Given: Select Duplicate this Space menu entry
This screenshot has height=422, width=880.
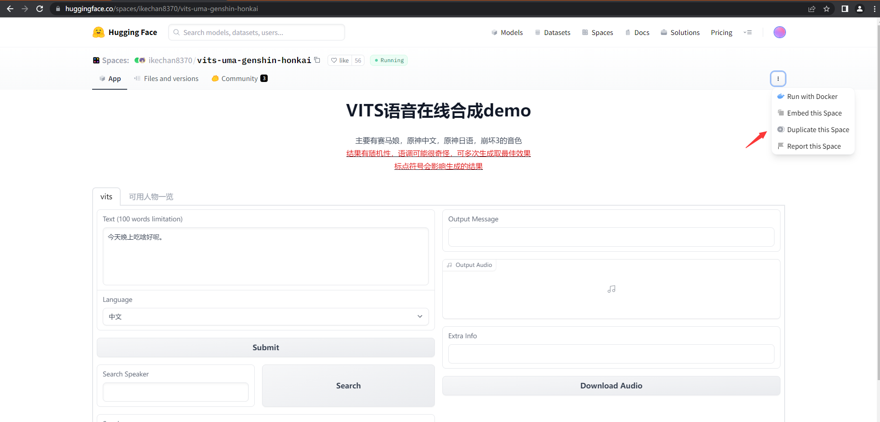Looking at the screenshot, I should pos(817,130).
